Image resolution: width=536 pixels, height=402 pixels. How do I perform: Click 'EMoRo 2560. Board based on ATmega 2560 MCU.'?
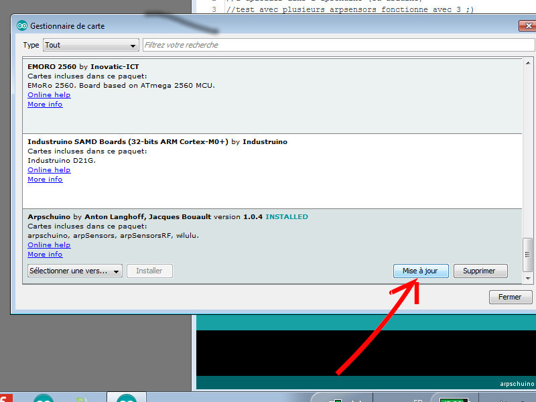tap(121, 86)
